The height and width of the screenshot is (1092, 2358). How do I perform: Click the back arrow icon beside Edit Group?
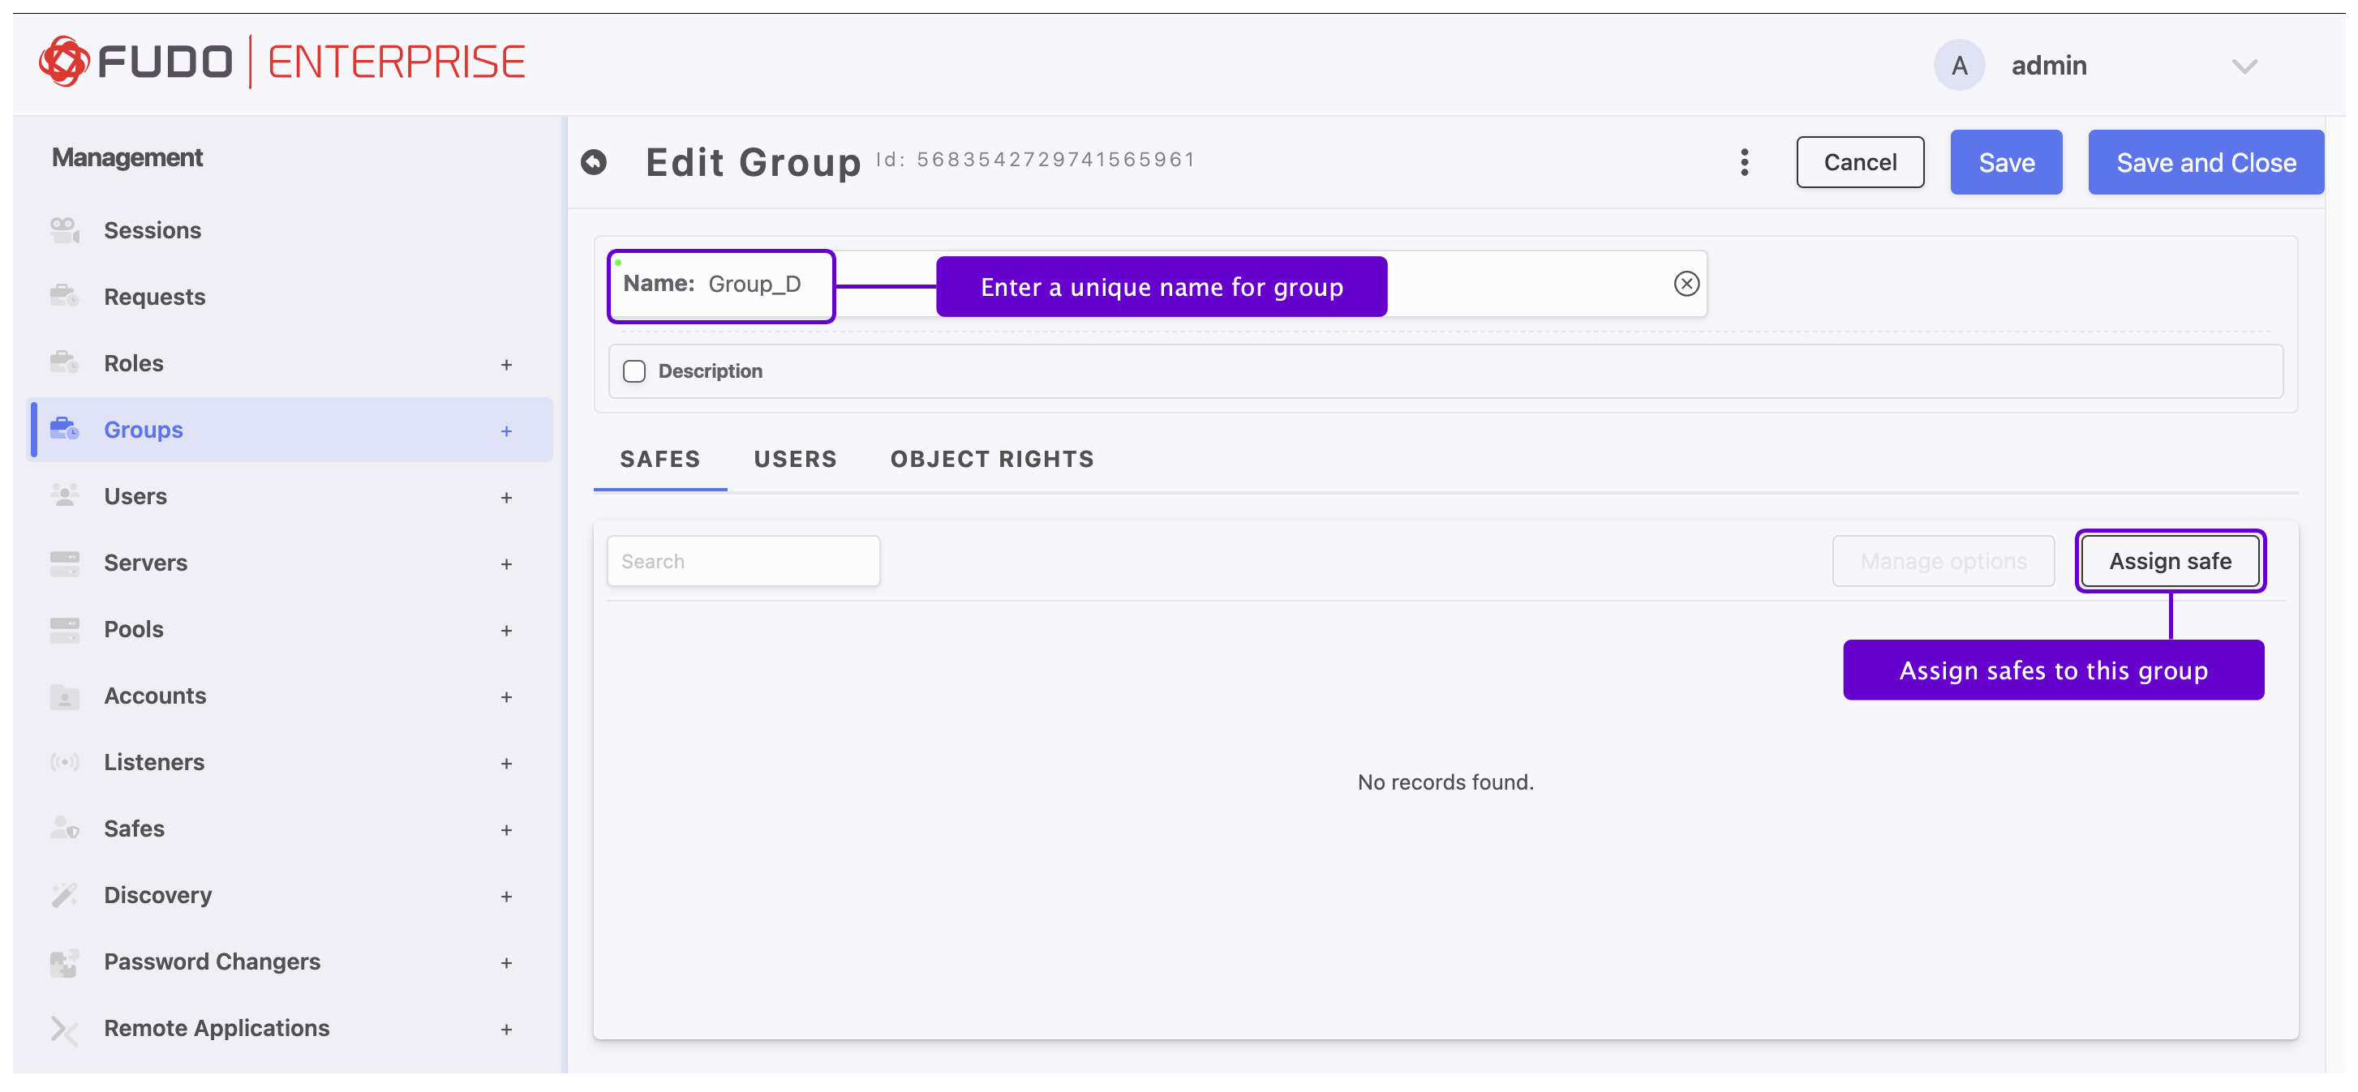593,162
